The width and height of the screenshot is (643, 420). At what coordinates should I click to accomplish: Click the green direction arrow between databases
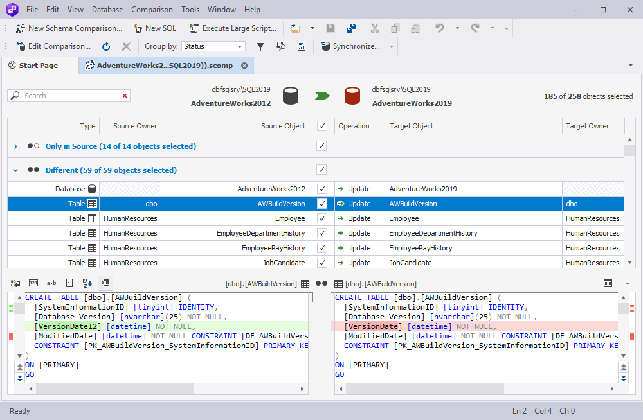point(322,96)
